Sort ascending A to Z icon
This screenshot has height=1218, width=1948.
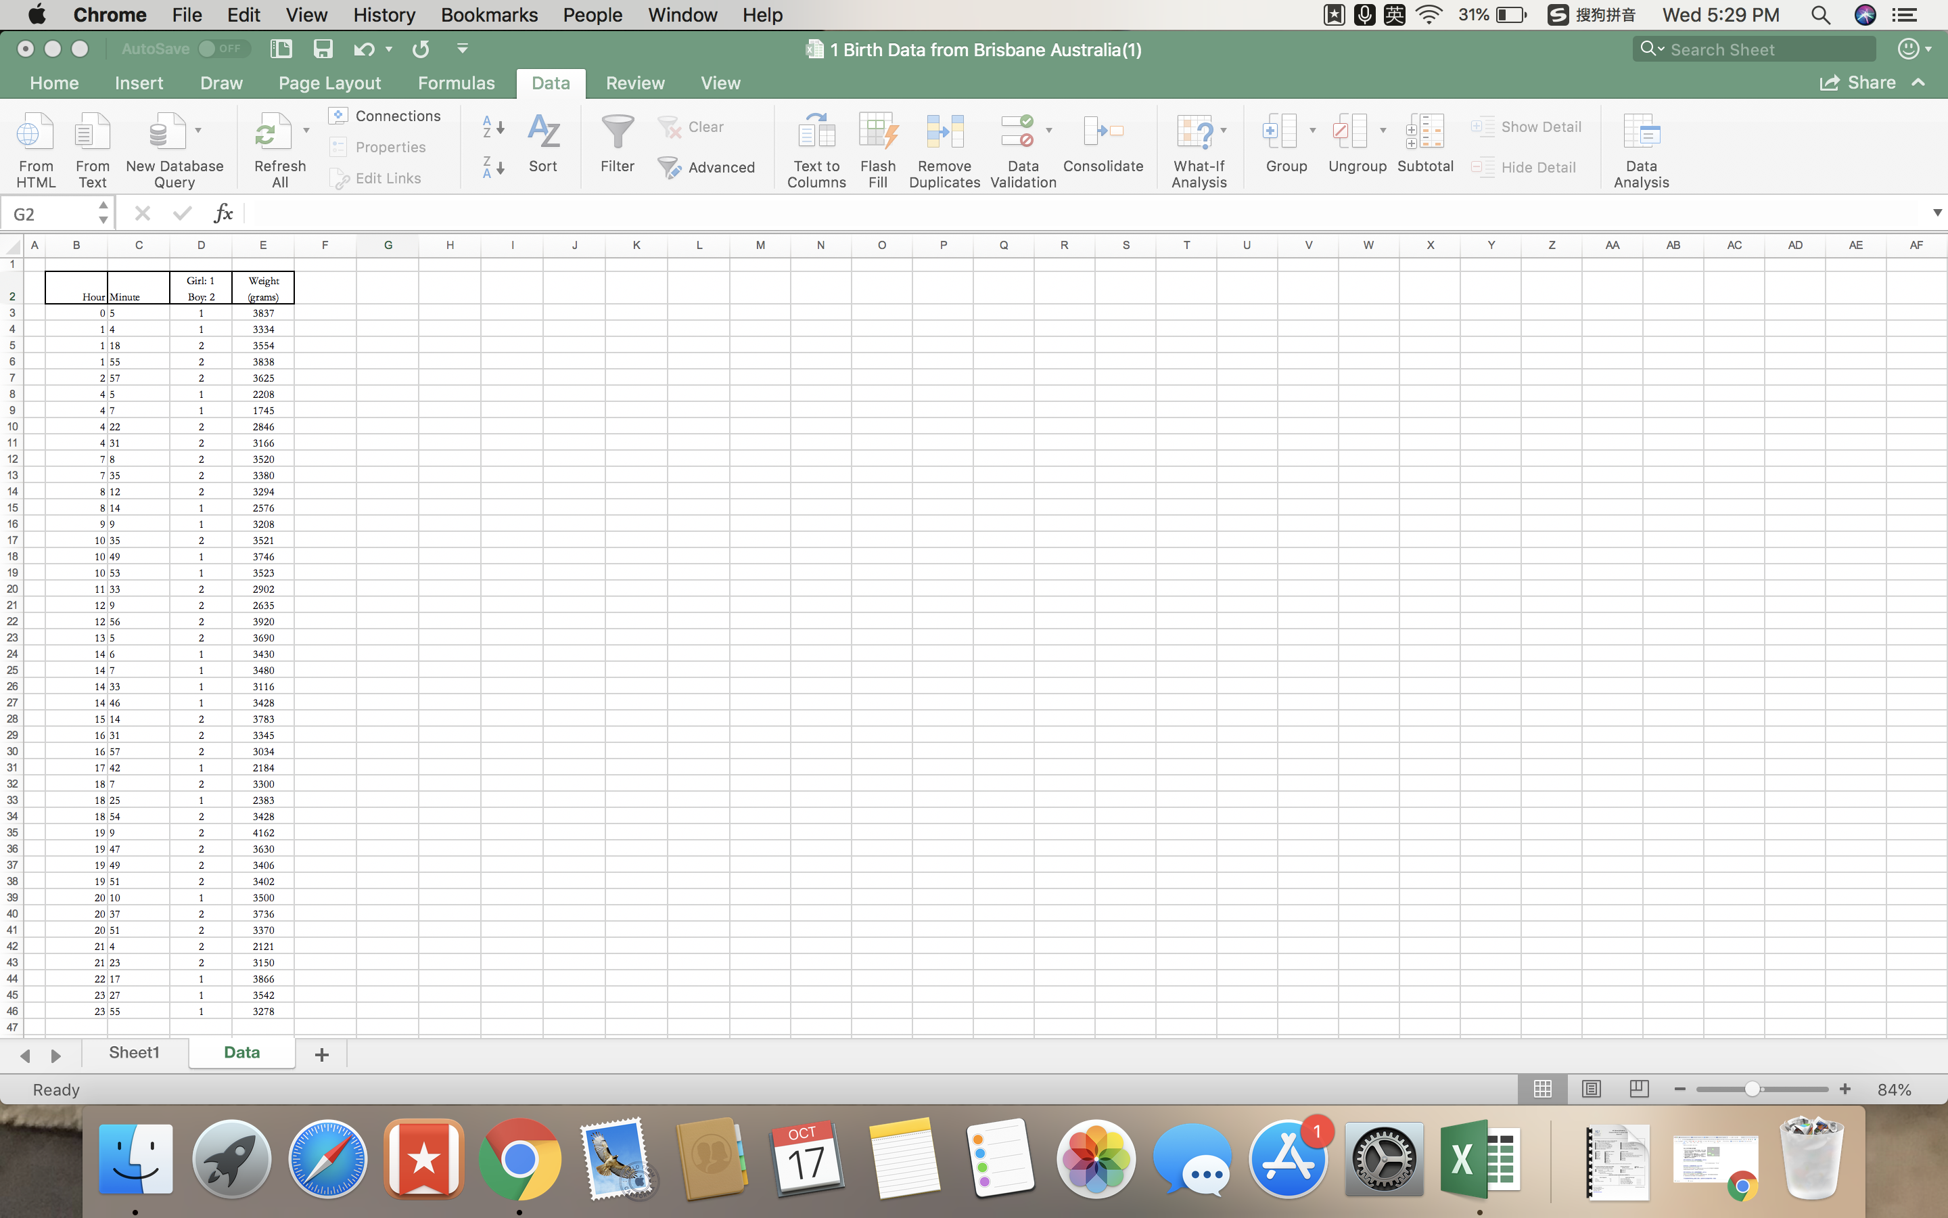tap(492, 127)
